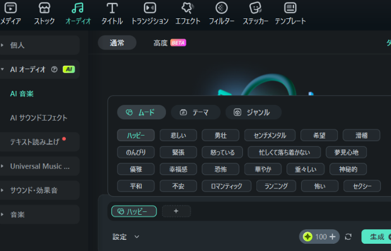Collapse the AI オーディオ section
Image resolution: width=391 pixels, height=251 pixels.
coord(2,69)
